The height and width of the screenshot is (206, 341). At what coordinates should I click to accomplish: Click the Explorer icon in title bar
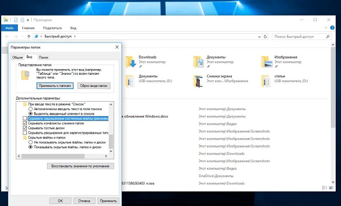pos(6,20)
